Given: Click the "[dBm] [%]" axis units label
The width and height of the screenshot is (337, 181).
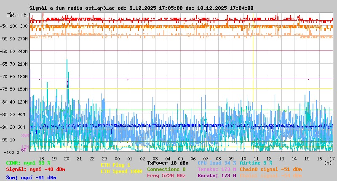Looking at the screenshot, I should [18, 16].
